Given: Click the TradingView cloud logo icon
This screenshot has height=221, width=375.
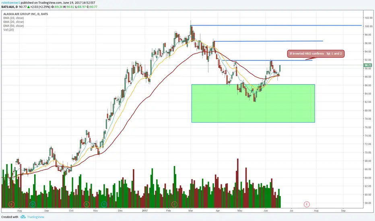Looking at the screenshot, I should 23,217.
